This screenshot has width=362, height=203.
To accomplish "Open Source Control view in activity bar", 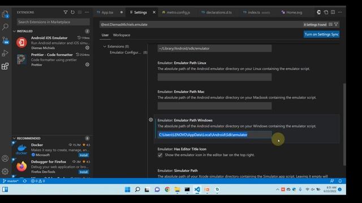I will pyautogui.click(x=5, y=40).
